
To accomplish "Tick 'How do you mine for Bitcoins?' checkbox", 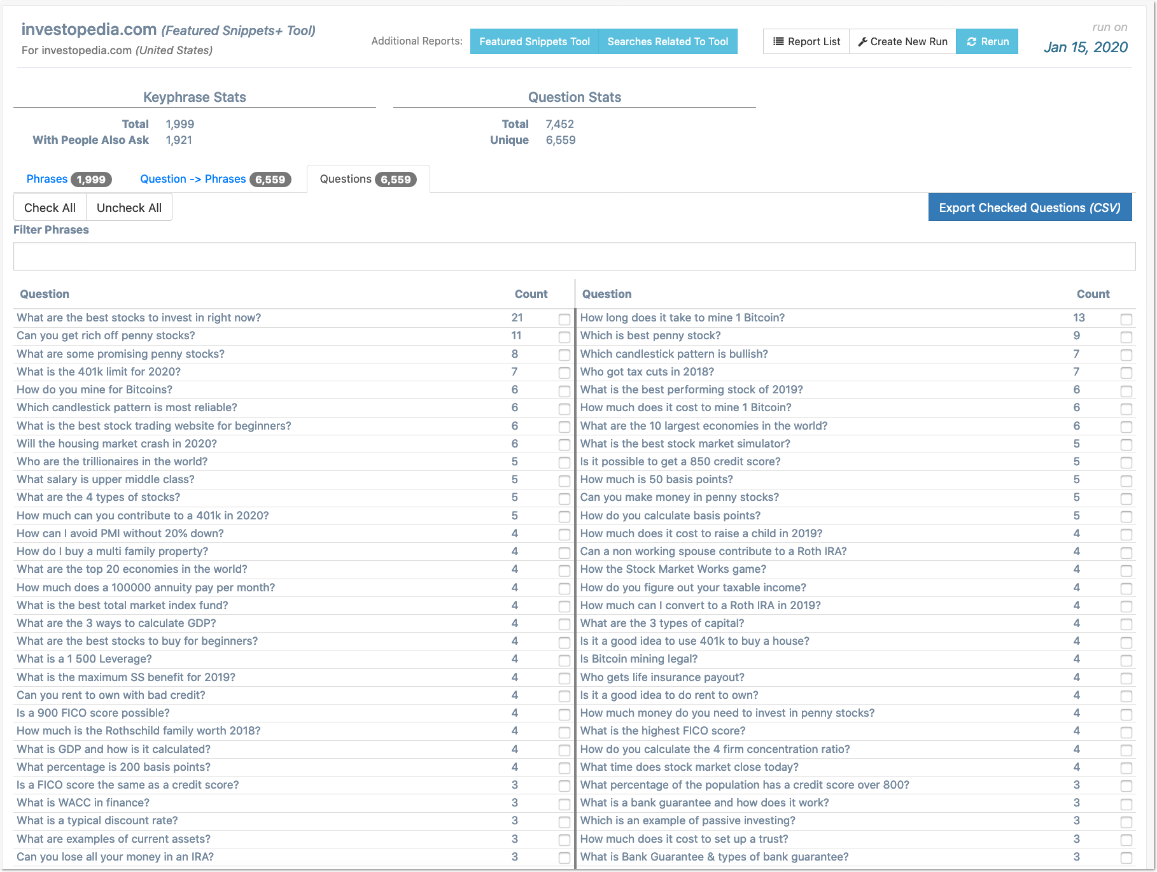I will [564, 391].
